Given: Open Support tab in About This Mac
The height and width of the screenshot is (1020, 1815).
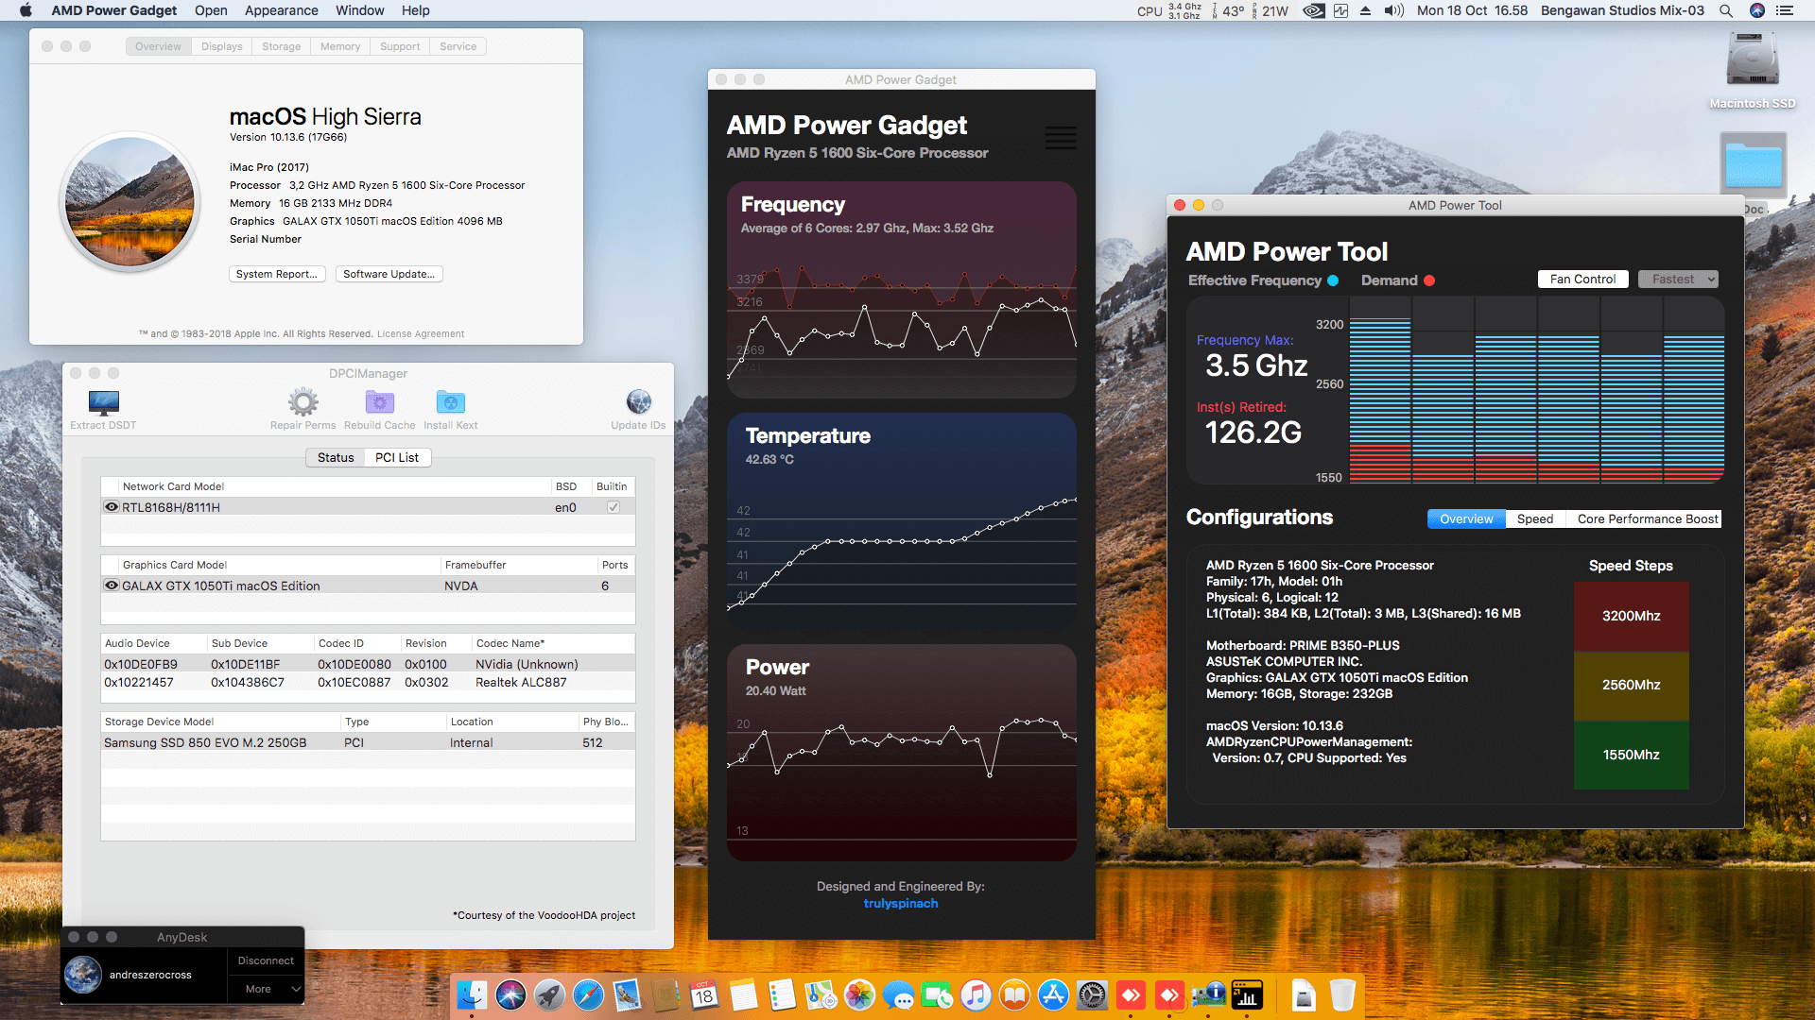Looking at the screenshot, I should pos(400,46).
